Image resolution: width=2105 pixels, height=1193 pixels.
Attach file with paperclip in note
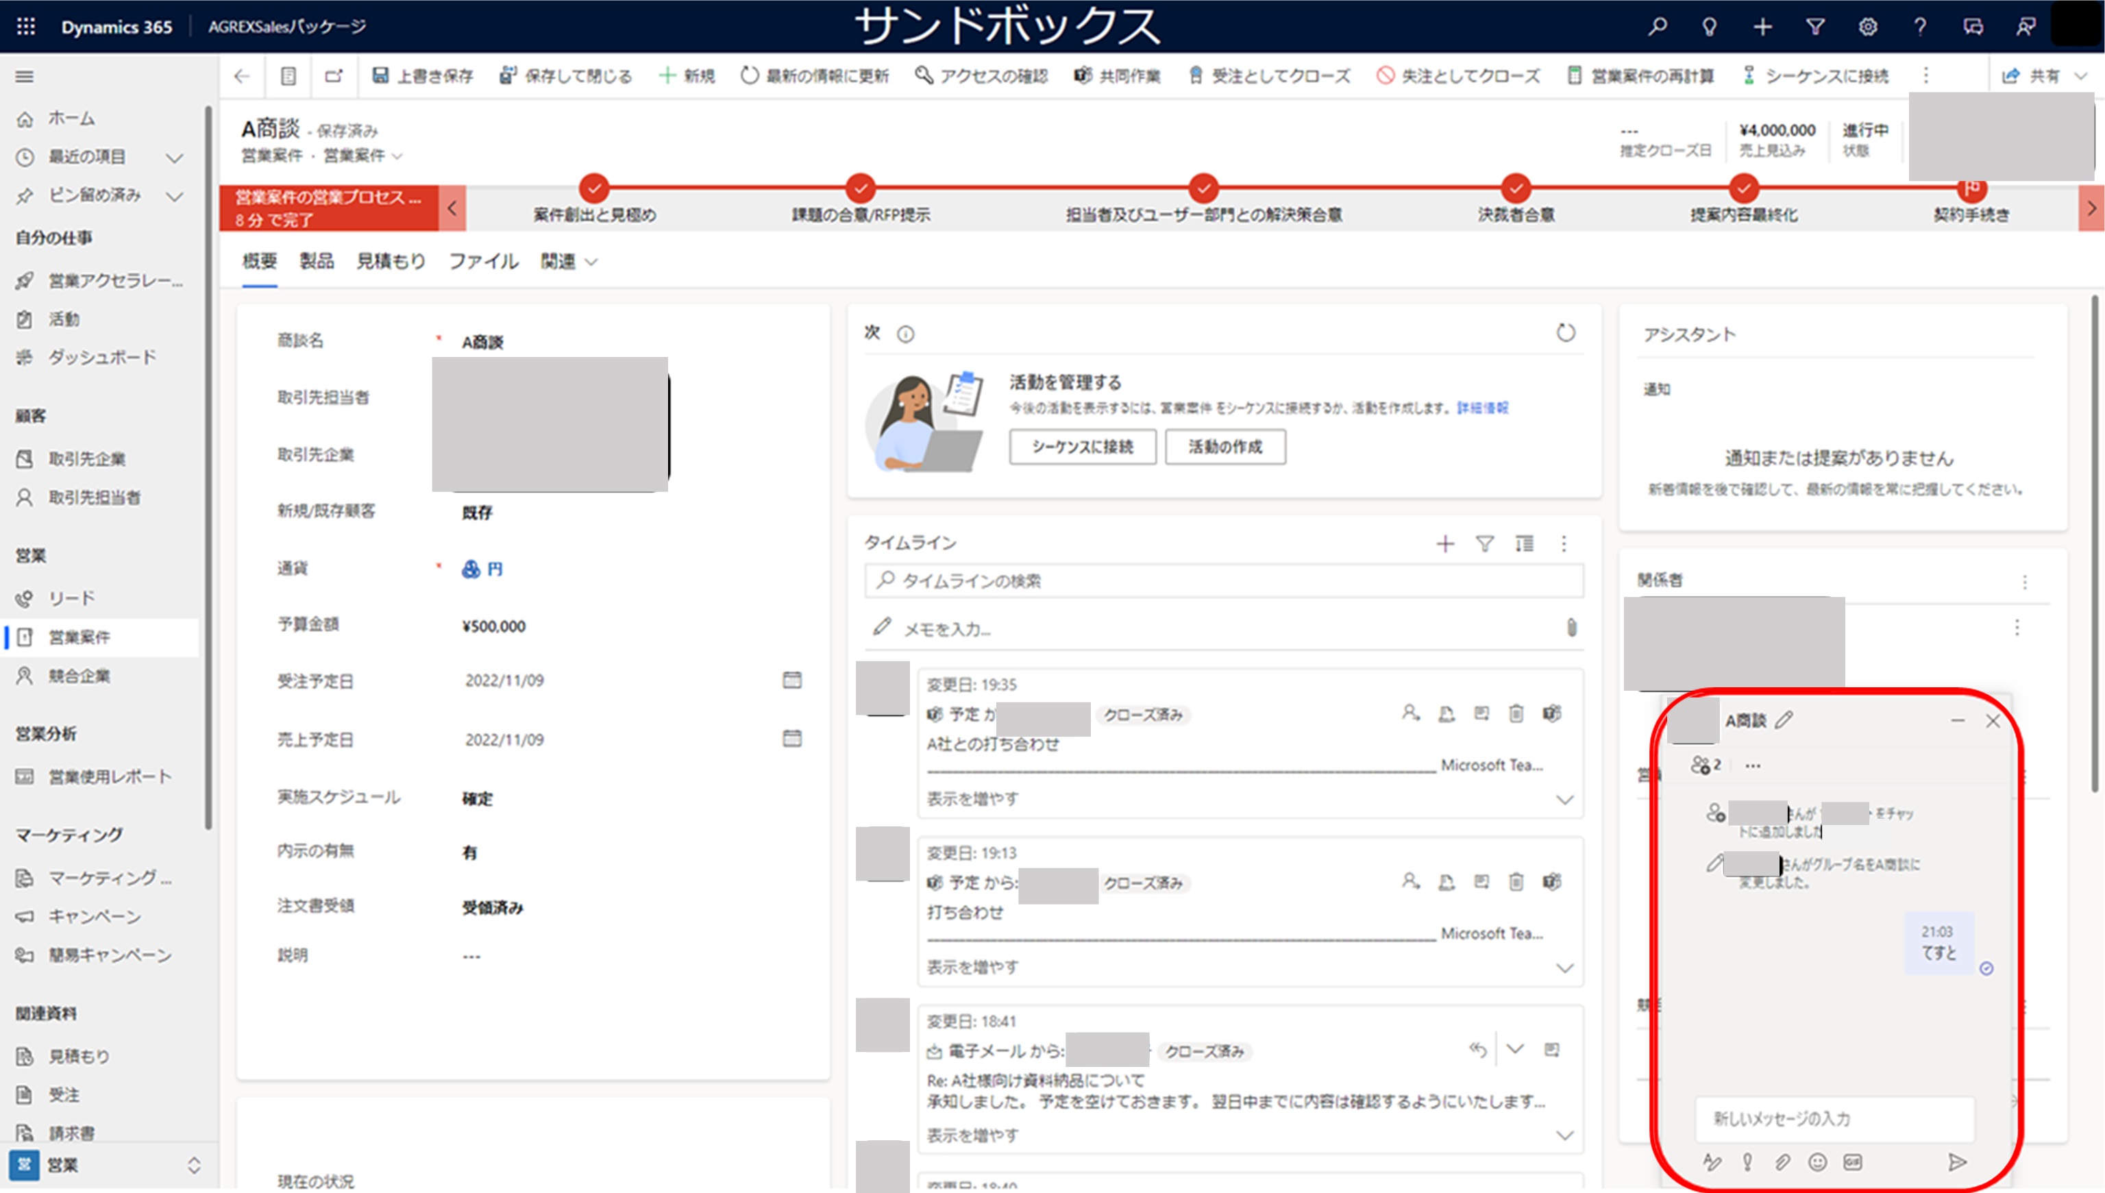(1571, 628)
